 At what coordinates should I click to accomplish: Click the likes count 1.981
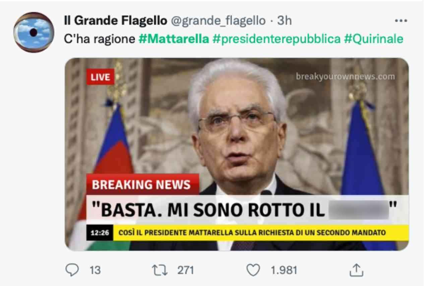pos(284,270)
